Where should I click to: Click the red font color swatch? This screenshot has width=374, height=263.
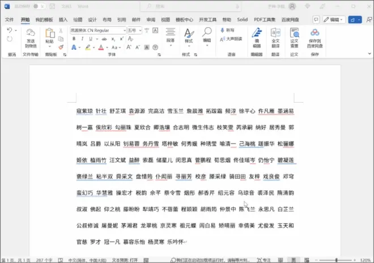click(x=101, y=48)
